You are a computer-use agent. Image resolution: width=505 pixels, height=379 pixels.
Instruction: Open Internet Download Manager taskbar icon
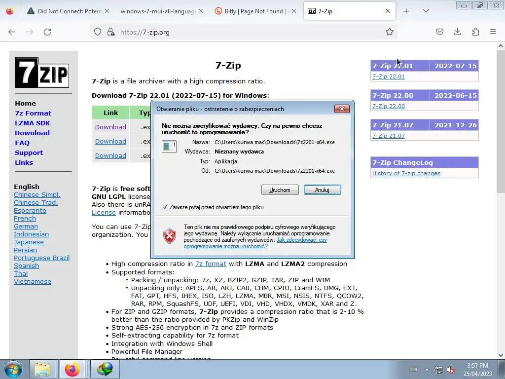pos(105,369)
